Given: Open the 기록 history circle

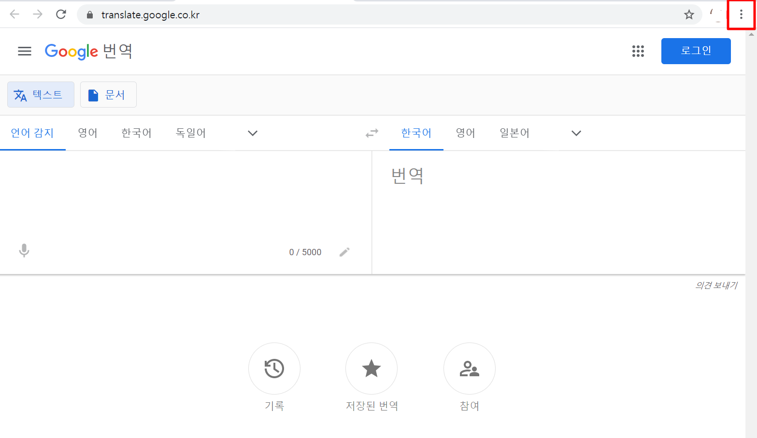Looking at the screenshot, I should [x=274, y=369].
